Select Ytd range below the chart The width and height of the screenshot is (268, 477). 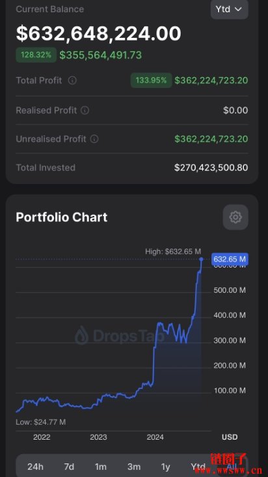point(198,467)
